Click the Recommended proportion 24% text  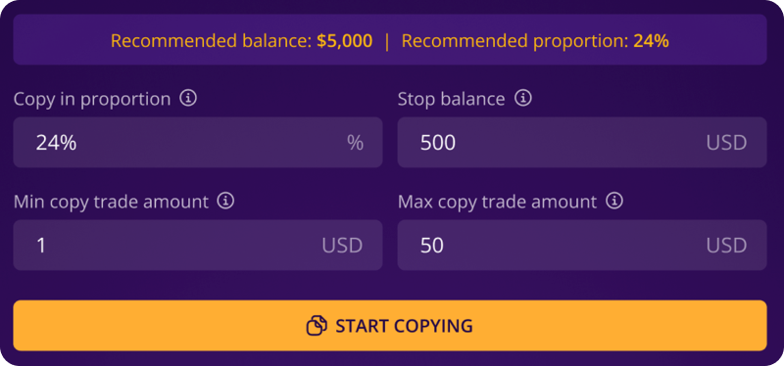click(x=535, y=41)
